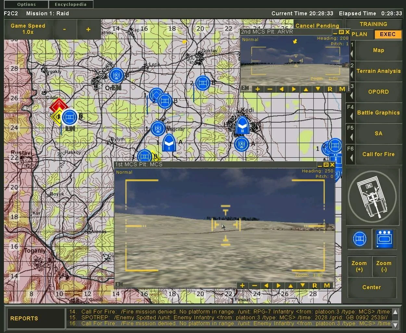Tilt the ARVR camera view upward
406x333 pixels.
(x=306, y=89)
